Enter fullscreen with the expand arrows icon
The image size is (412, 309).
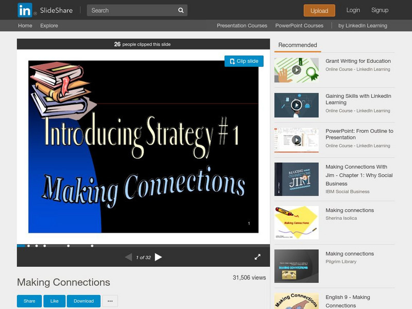pyautogui.click(x=257, y=257)
